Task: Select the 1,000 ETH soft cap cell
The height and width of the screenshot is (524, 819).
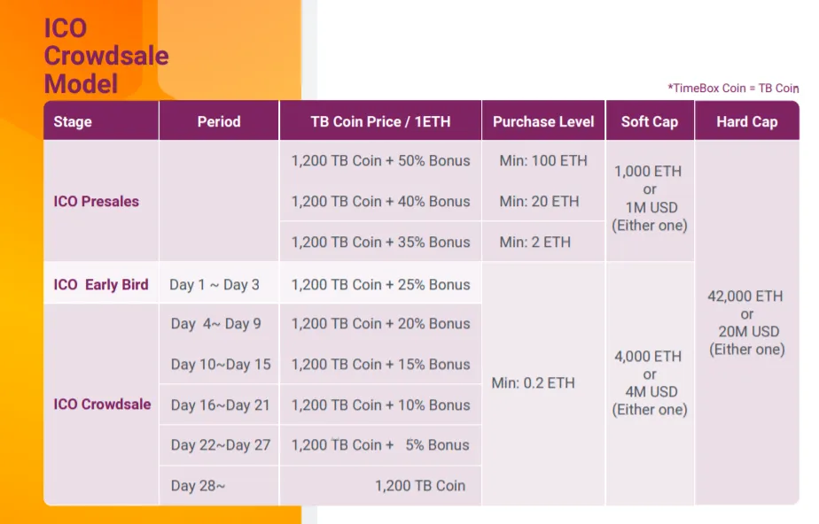Action: tap(649, 198)
